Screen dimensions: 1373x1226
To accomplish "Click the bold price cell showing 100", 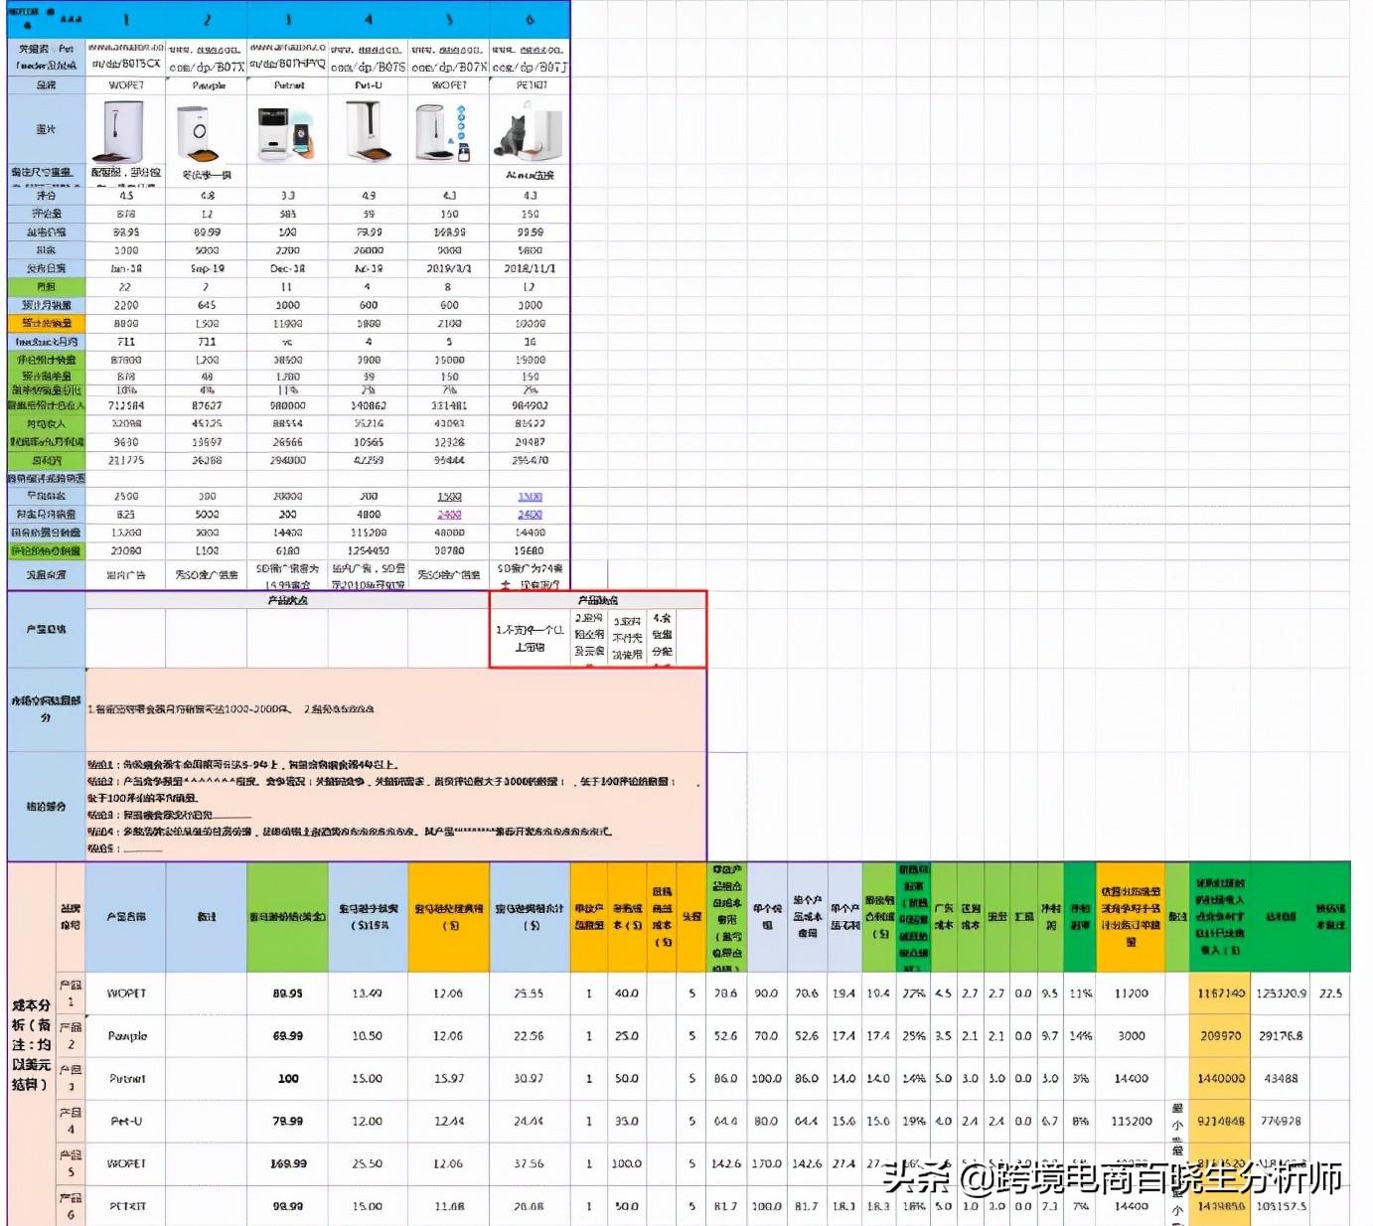I will click(x=288, y=1079).
